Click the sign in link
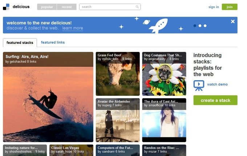This screenshot has width=247, height=156. pyautogui.click(x=214, y=7)
